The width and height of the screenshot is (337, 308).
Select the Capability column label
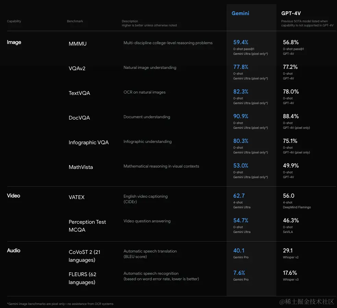[x=14, y=21]
